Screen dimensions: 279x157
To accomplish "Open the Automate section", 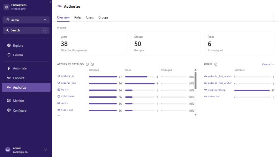I will pyautogui.click(x=26, y=68).
